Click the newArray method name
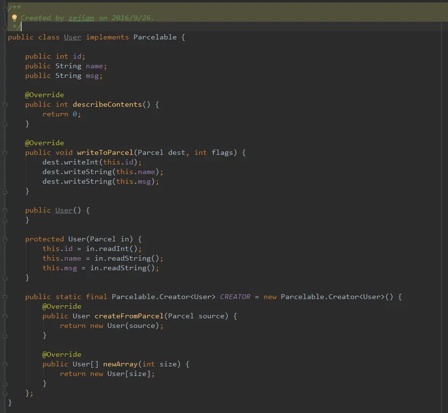448x413 pixels. [120, 364]
